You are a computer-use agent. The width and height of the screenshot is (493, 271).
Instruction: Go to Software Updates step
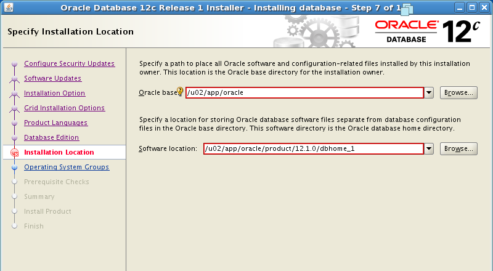pos(53,78)
